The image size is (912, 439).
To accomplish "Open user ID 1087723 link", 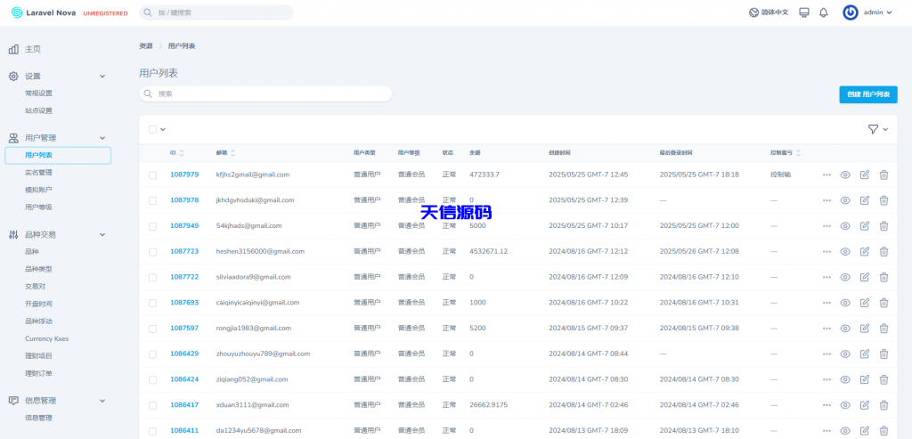I will pos(184,251).
